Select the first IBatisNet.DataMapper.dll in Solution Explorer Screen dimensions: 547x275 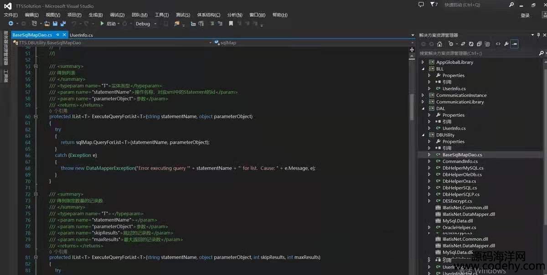coord(469,214)
